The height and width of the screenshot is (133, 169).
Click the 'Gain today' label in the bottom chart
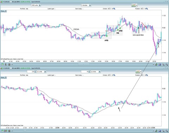pos(79,75)
